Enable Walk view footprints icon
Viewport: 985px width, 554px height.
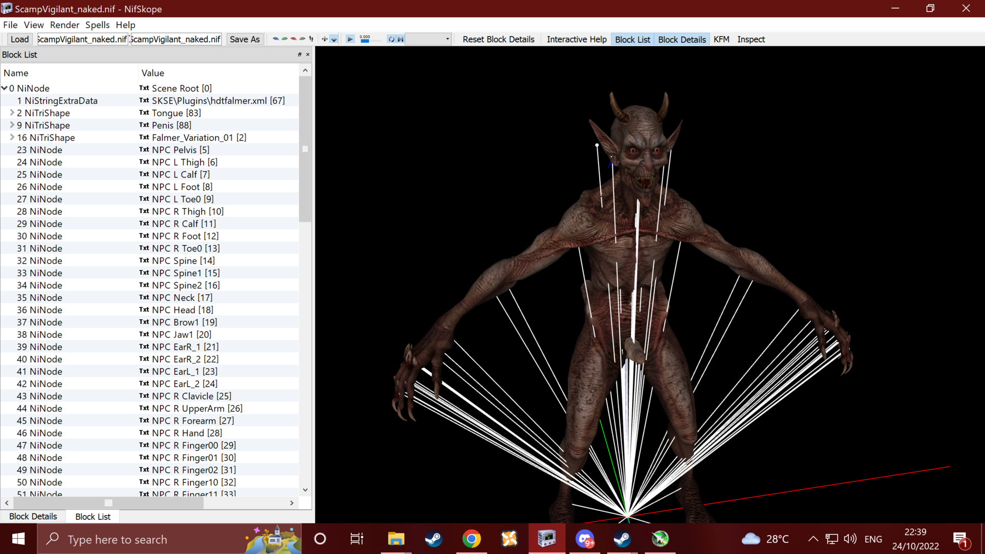[311, 39]
